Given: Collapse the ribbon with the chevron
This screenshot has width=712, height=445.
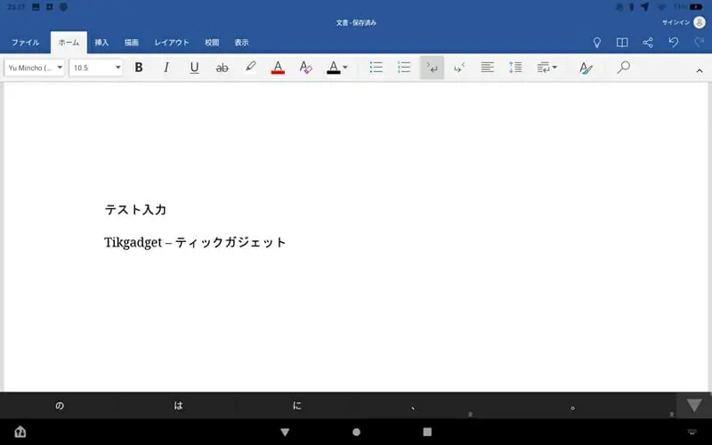Looking at the screenshot, I should (700, 69).
